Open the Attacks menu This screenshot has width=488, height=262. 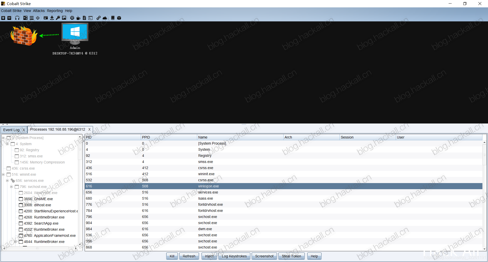[x=39, y=11]
